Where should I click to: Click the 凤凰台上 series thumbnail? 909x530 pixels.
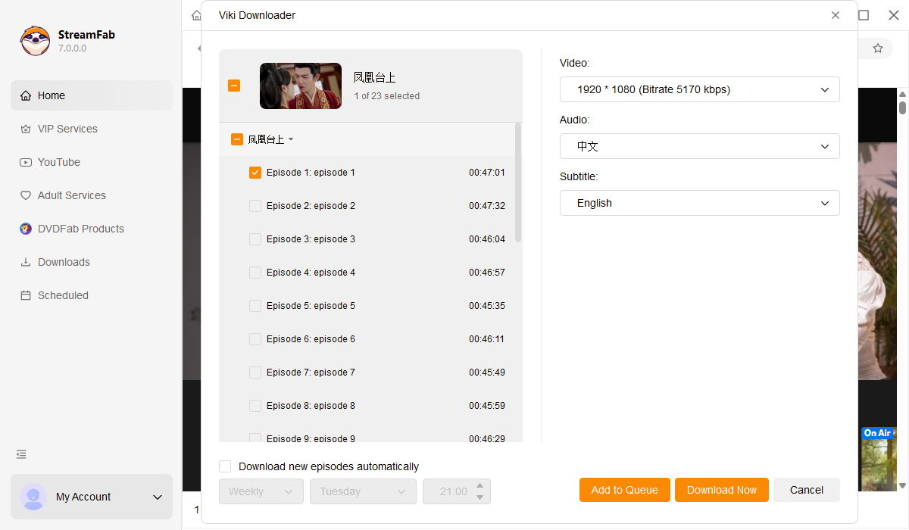(301, 86)
